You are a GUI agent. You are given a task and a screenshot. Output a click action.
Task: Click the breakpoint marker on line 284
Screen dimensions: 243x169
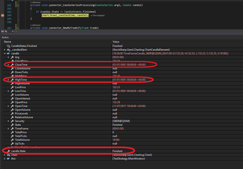pyautogui.click(x=2, y=15)
